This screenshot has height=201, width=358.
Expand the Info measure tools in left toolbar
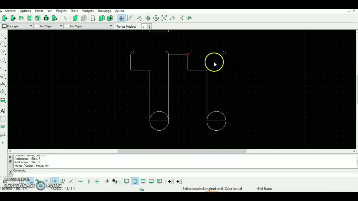3,100
